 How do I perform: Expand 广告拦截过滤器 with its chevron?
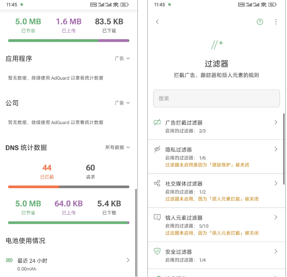(276, 122)
